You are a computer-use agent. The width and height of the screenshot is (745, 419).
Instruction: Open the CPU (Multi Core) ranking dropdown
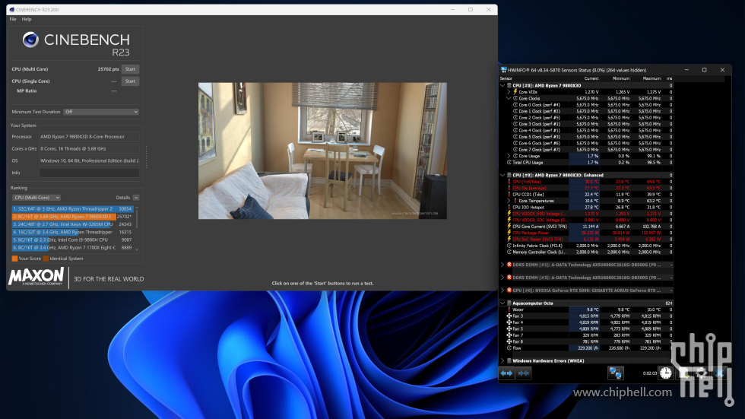pos(36,197)
